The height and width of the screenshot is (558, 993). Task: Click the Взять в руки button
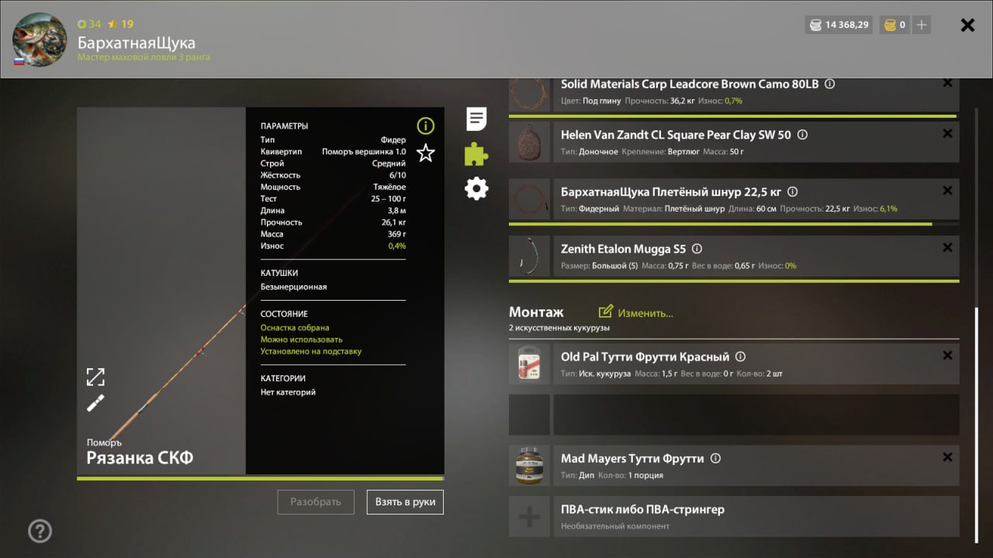[x=405, y=502]
